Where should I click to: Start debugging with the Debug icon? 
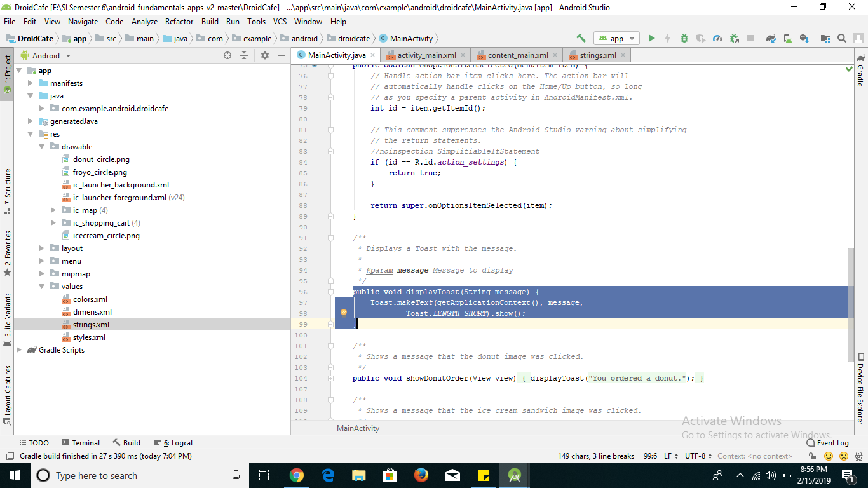pyautogui.click(x=684, y=38)
